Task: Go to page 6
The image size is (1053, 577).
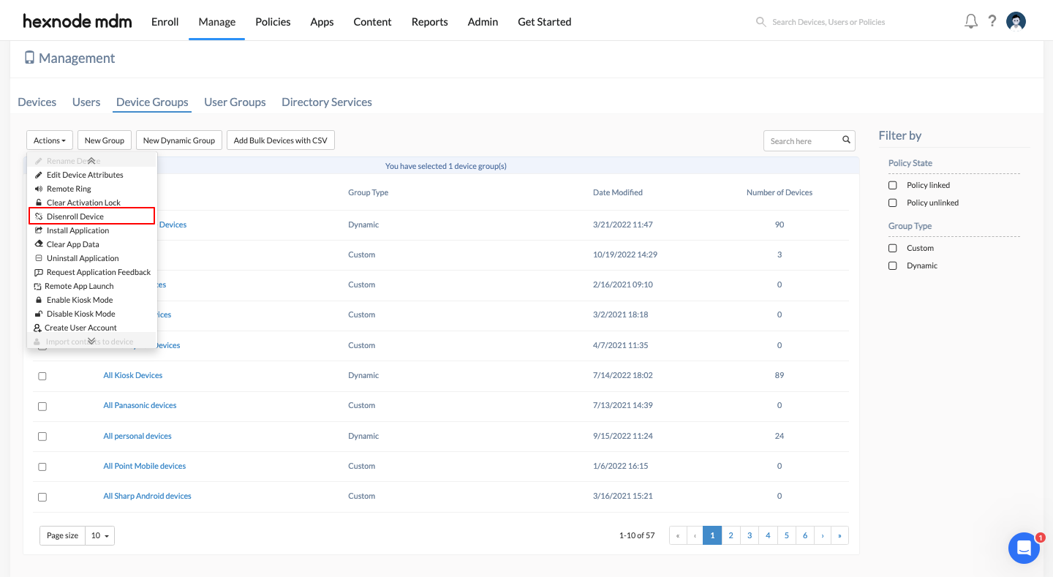Action: pos(804,535)
